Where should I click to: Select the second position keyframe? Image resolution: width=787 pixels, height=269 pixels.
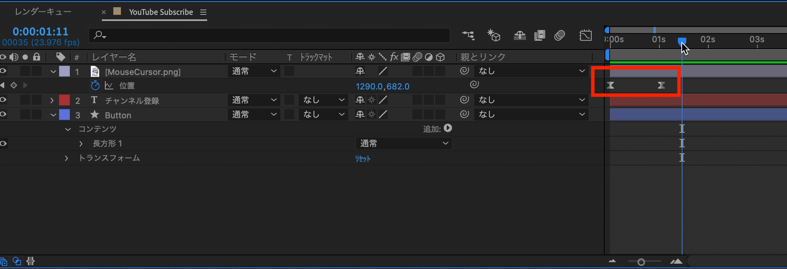pyautogui.click(x=661, y=85)
